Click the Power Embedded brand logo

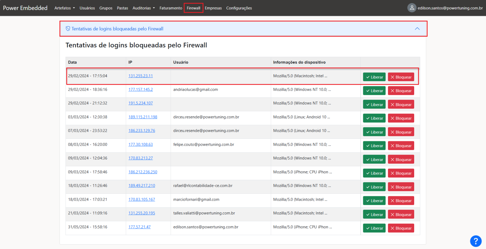25,8
